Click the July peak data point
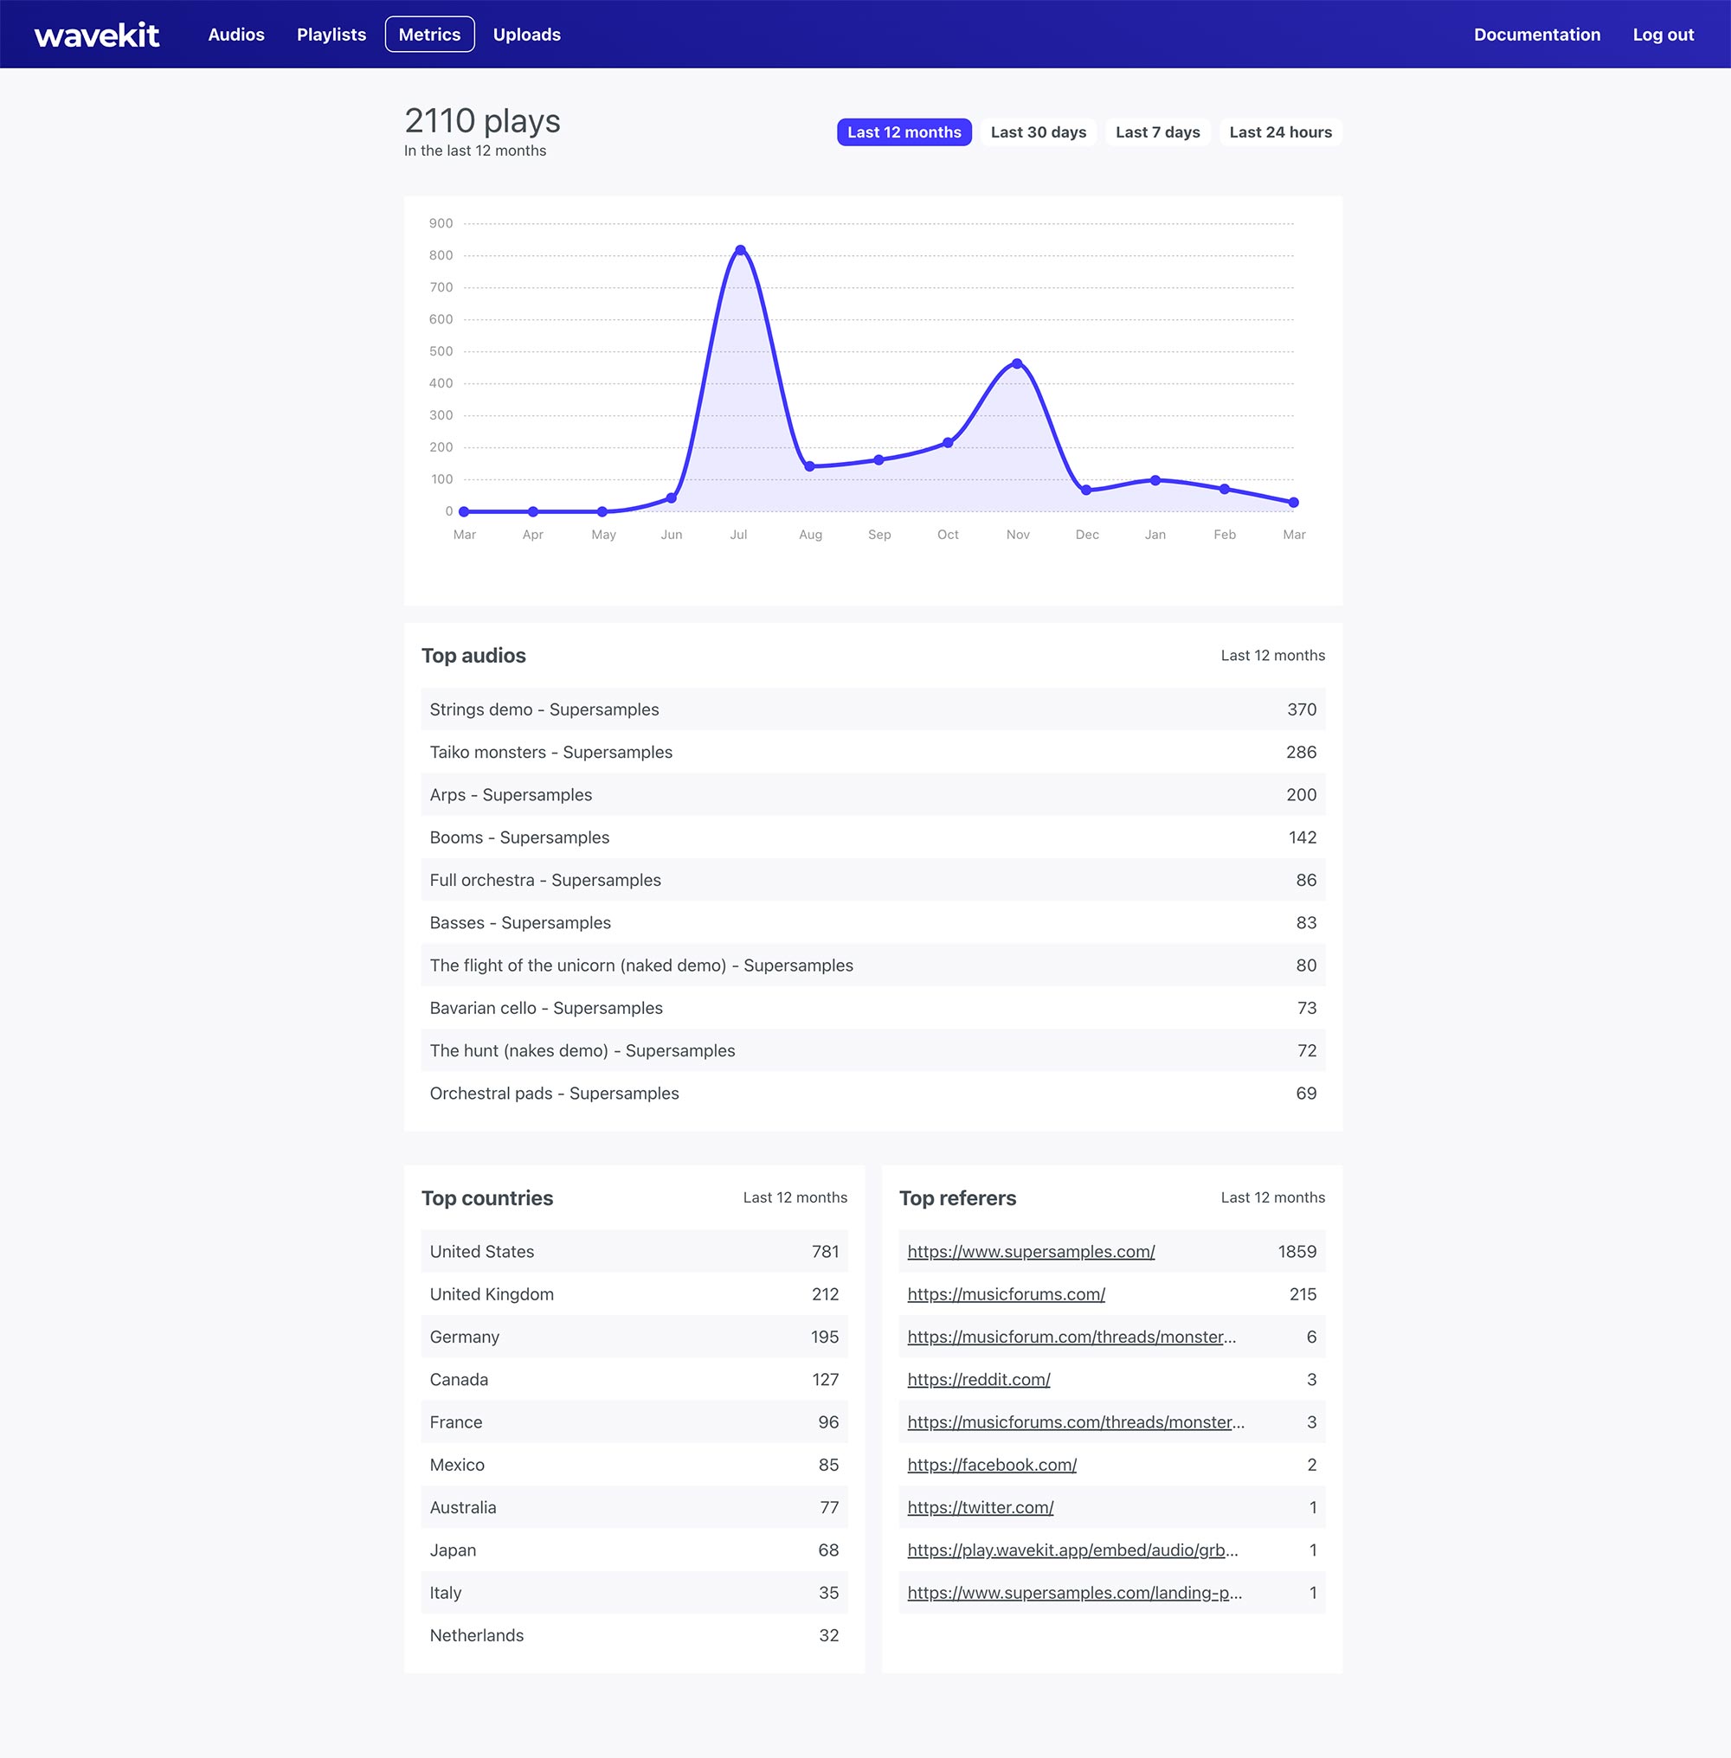 pos(740,250)
